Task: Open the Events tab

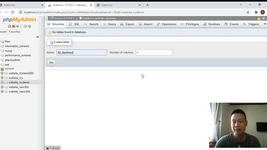Action: 232,24
